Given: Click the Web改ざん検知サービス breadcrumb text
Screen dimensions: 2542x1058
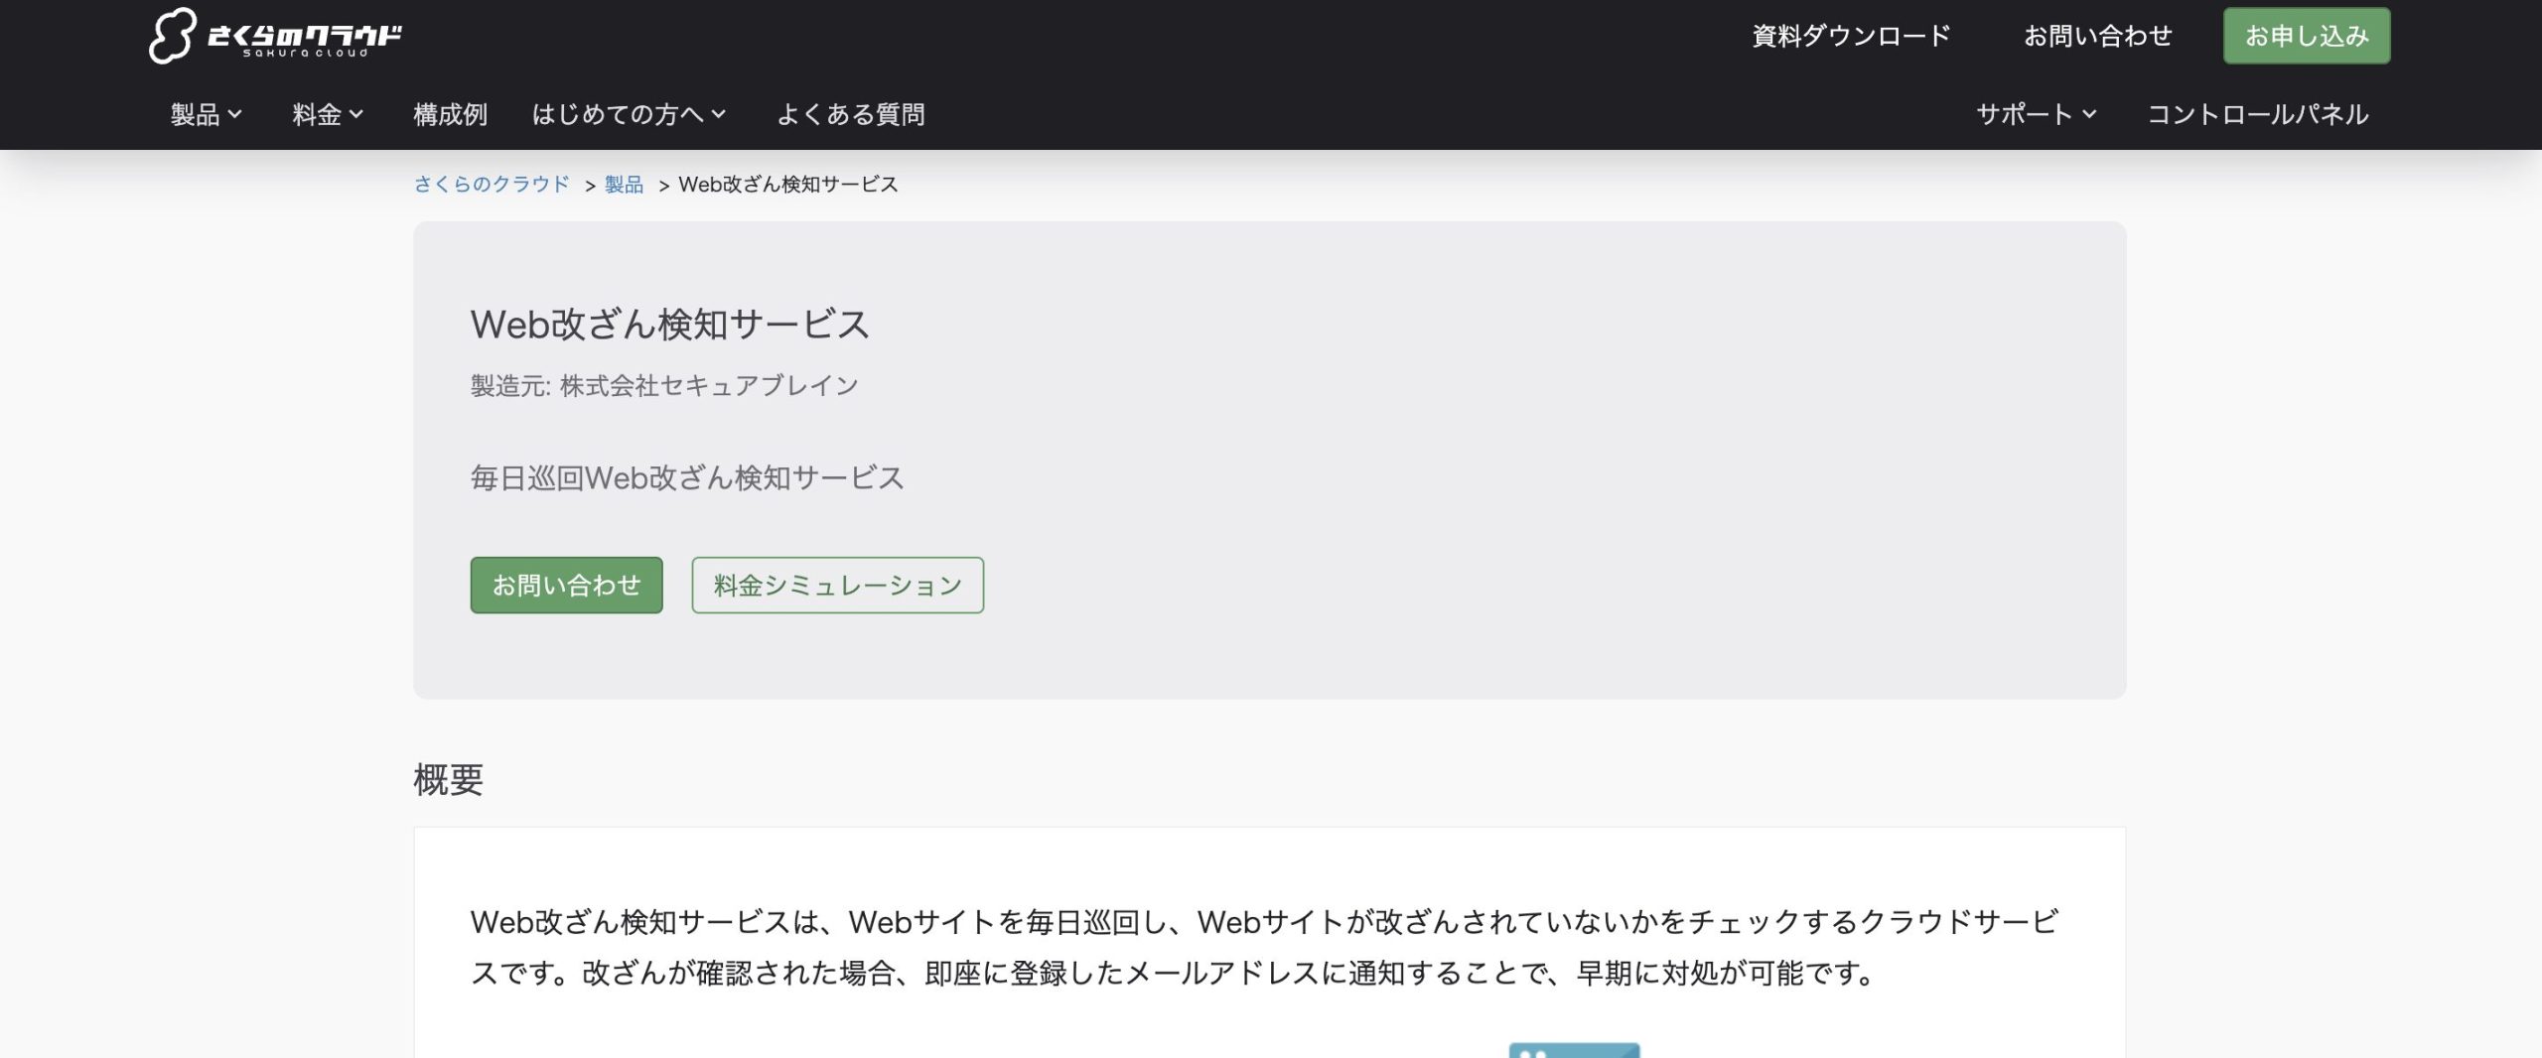Looking at the screenshot, I should point(788,185).
